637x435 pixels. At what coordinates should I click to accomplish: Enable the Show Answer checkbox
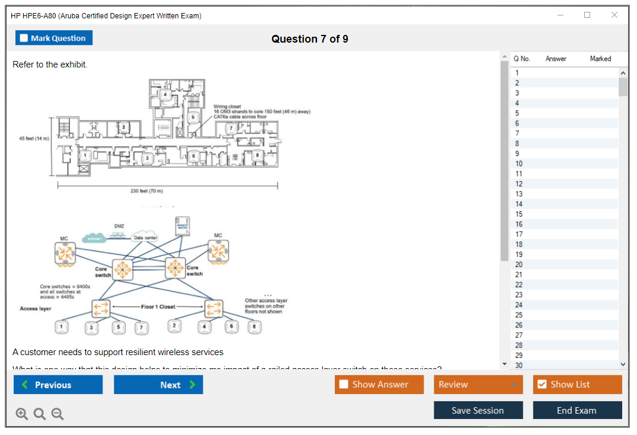click(x=344, y=385)
